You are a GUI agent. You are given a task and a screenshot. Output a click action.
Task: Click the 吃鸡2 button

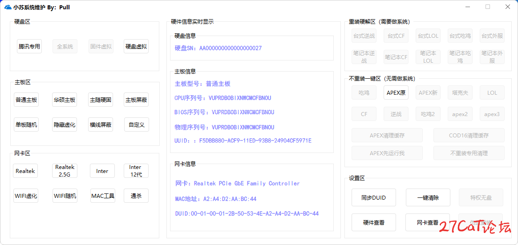[428, 114]
